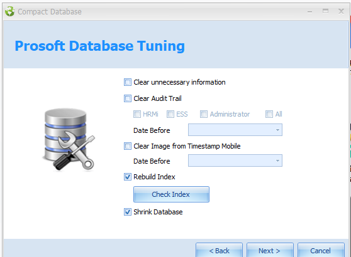
Task: Select the All audit checkbox
Action: (269, 114)
